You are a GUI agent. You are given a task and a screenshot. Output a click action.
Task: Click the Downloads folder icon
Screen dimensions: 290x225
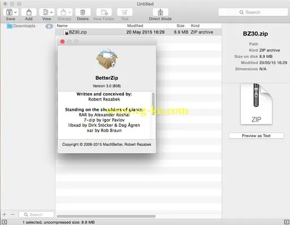tap(10, 26)
